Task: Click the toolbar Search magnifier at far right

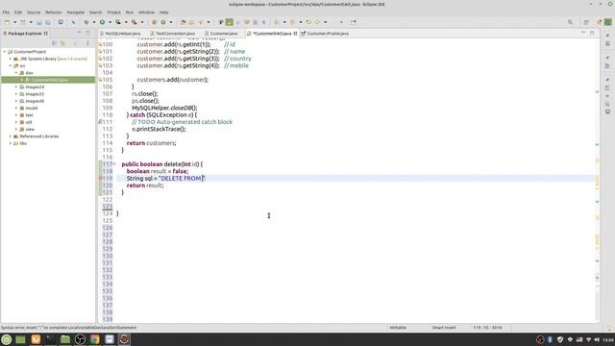Action: (x=570, y=22)
